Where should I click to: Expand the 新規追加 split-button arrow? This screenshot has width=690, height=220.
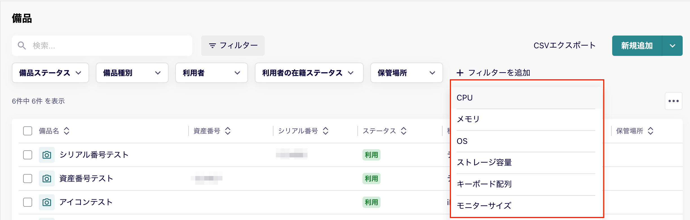pyautogui.click(x=672, y=46)
